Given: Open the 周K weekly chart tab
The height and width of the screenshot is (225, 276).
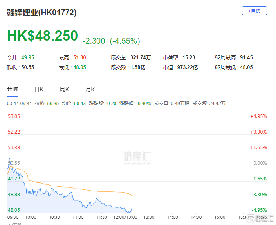Looking at the screenshot, I should click(x=64, y=89).
